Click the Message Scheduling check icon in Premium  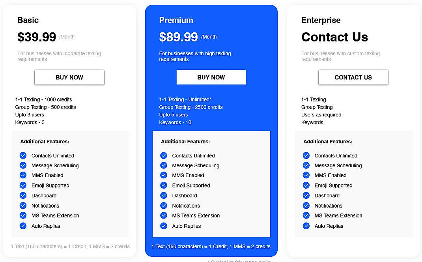click(164, 165)
